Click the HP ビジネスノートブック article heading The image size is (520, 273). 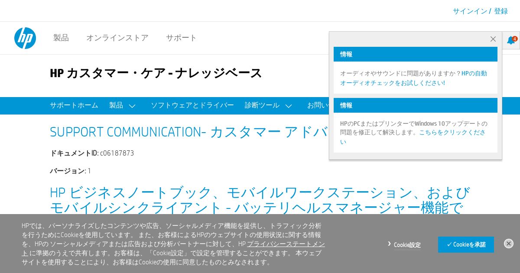[260, 200]
